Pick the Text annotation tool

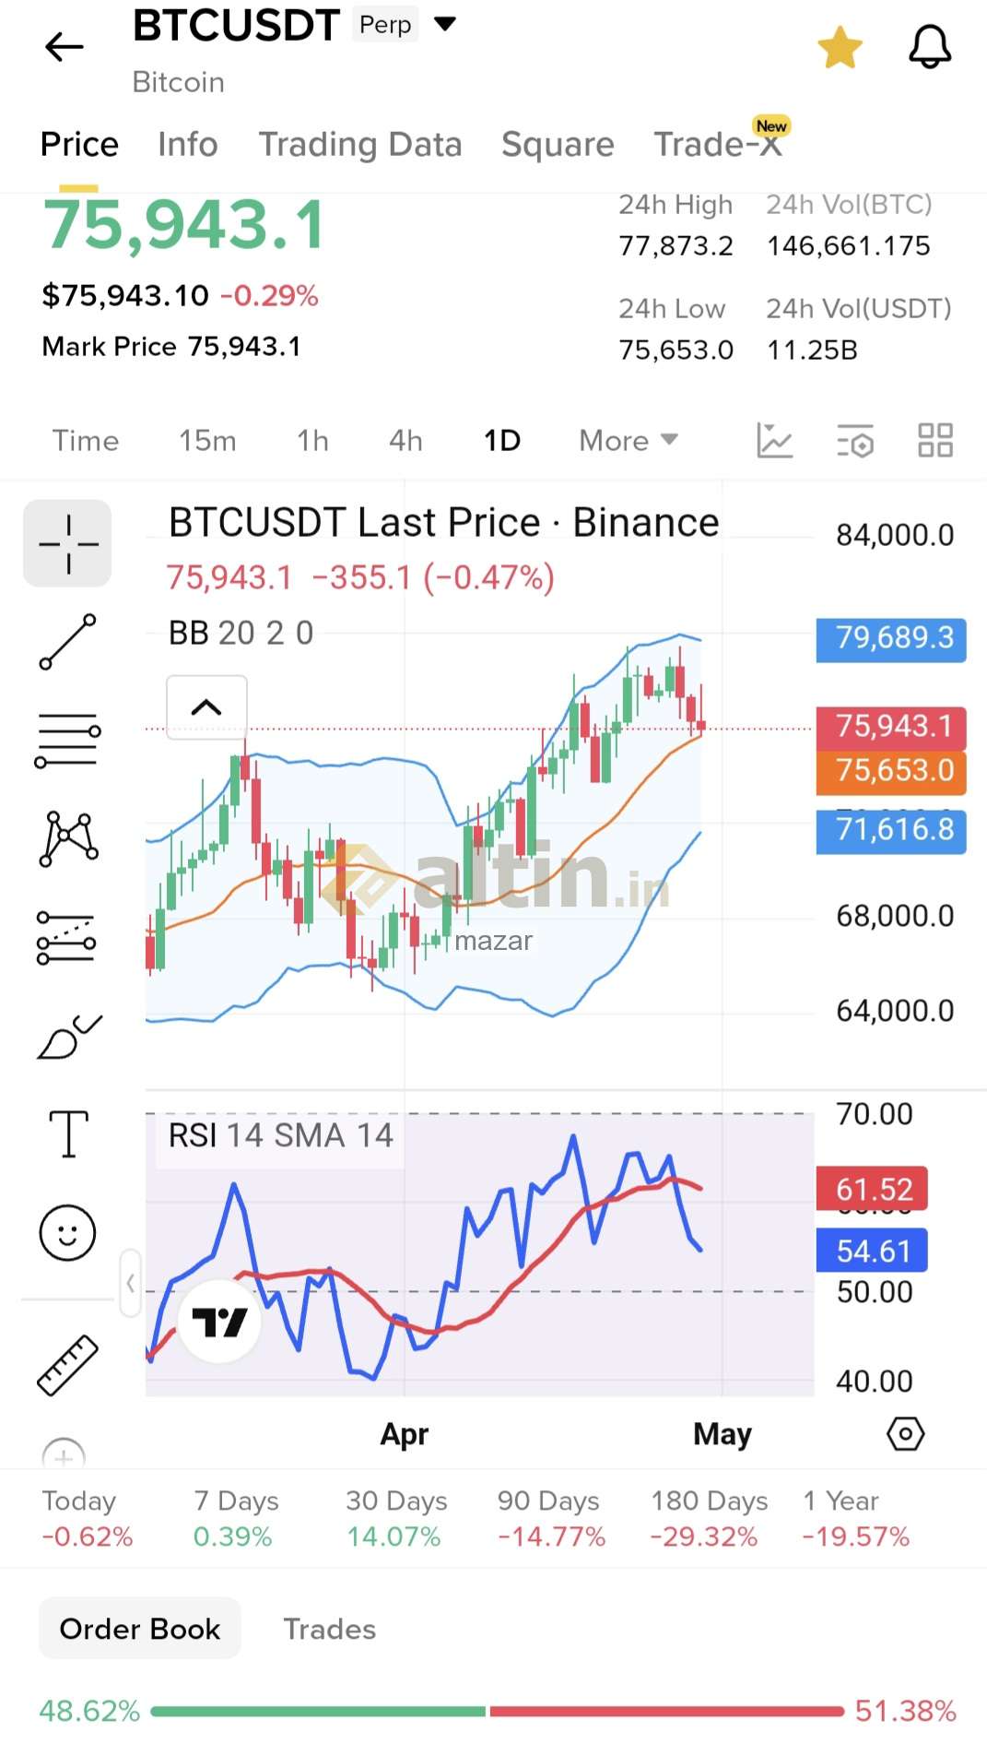67,1133
